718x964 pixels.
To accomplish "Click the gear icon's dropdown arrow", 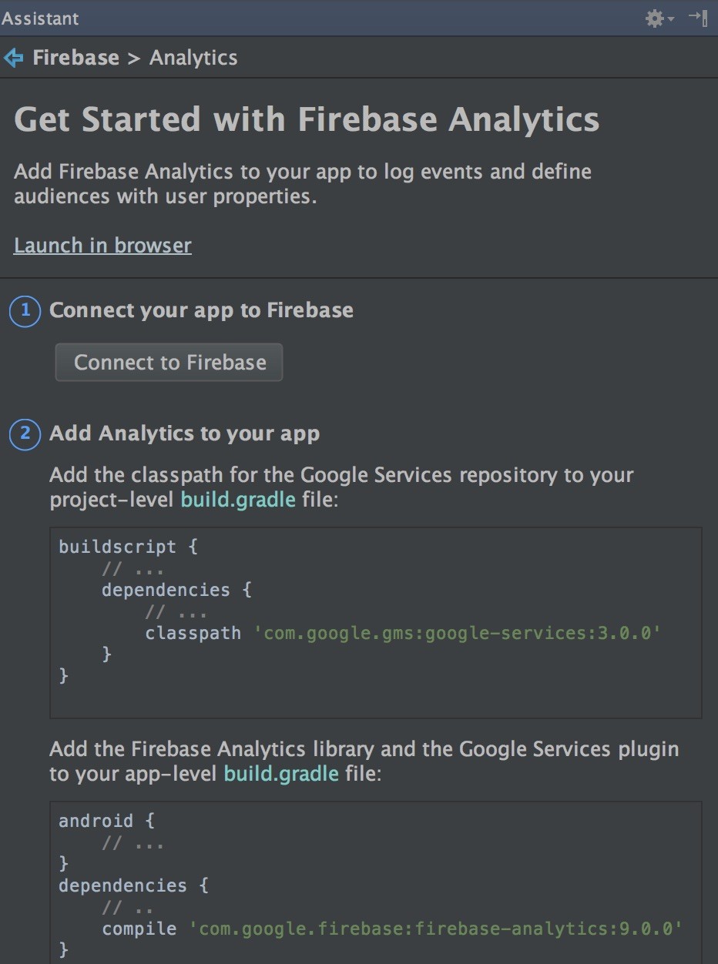I will click(x=671, y=19).
